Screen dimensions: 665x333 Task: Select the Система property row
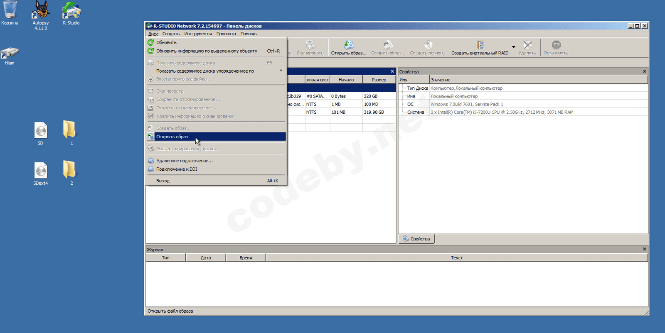coord(523,112)
